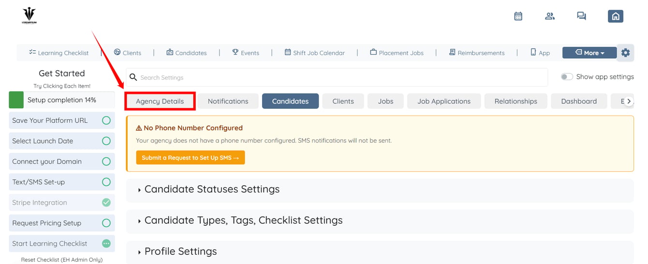
Task: Expand Candidate Types, Tags, Checklist Settings
Action: pyautogui.click(x=380, y=220)
